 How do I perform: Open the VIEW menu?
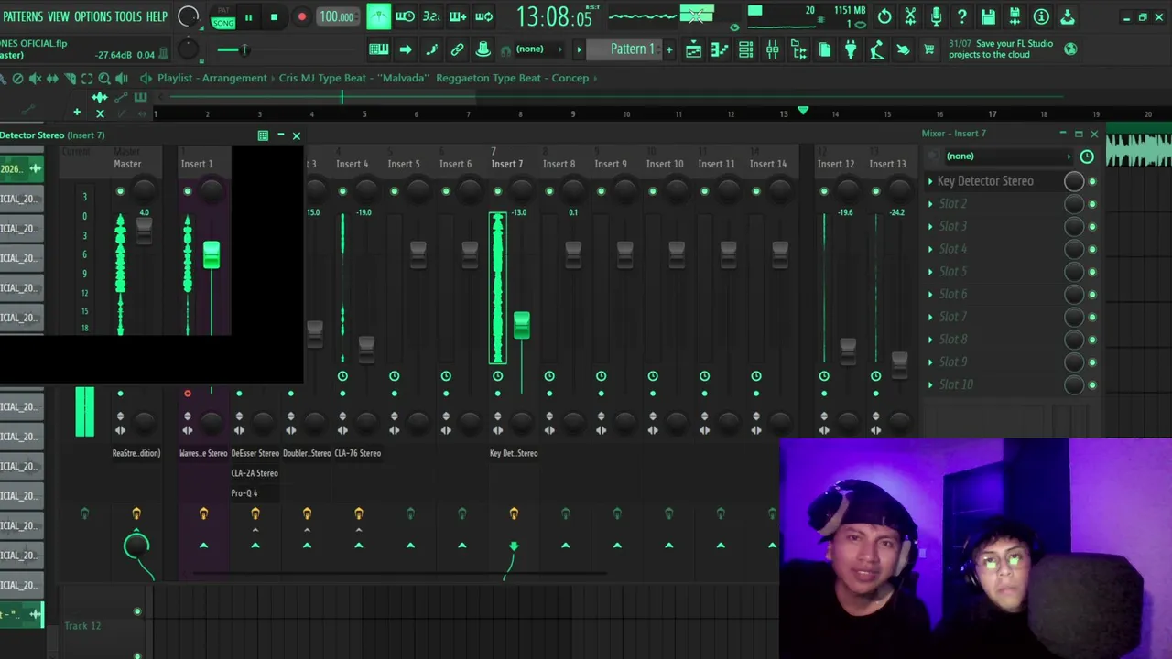(59, 16)
